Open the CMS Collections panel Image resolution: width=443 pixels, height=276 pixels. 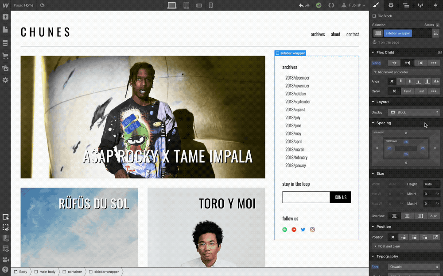click(5, 43)
